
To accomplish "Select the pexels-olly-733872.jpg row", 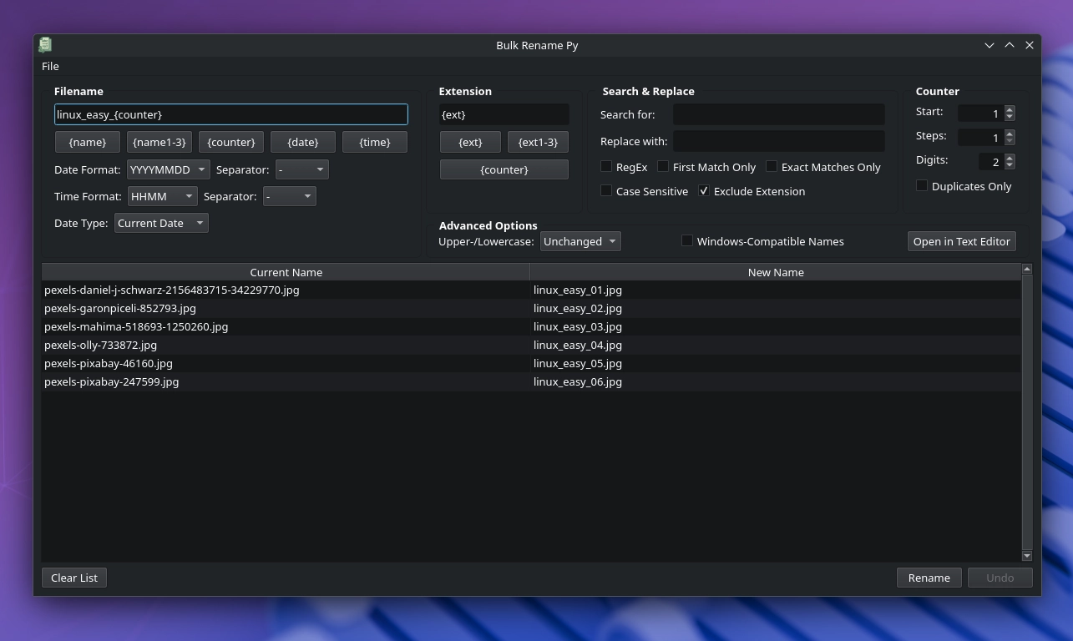I will [251, 345].
